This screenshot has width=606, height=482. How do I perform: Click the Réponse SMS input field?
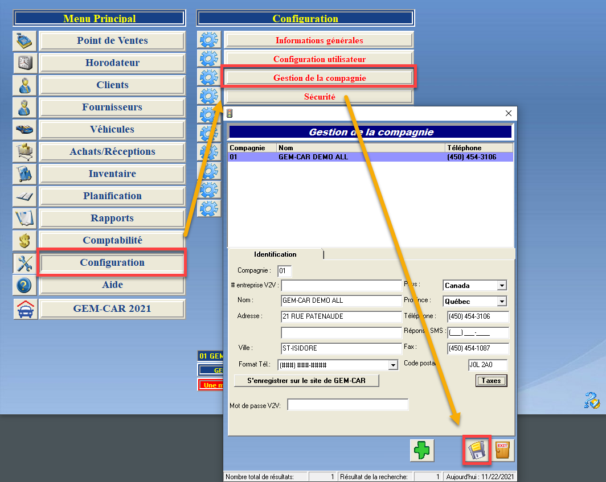(478, 332)
